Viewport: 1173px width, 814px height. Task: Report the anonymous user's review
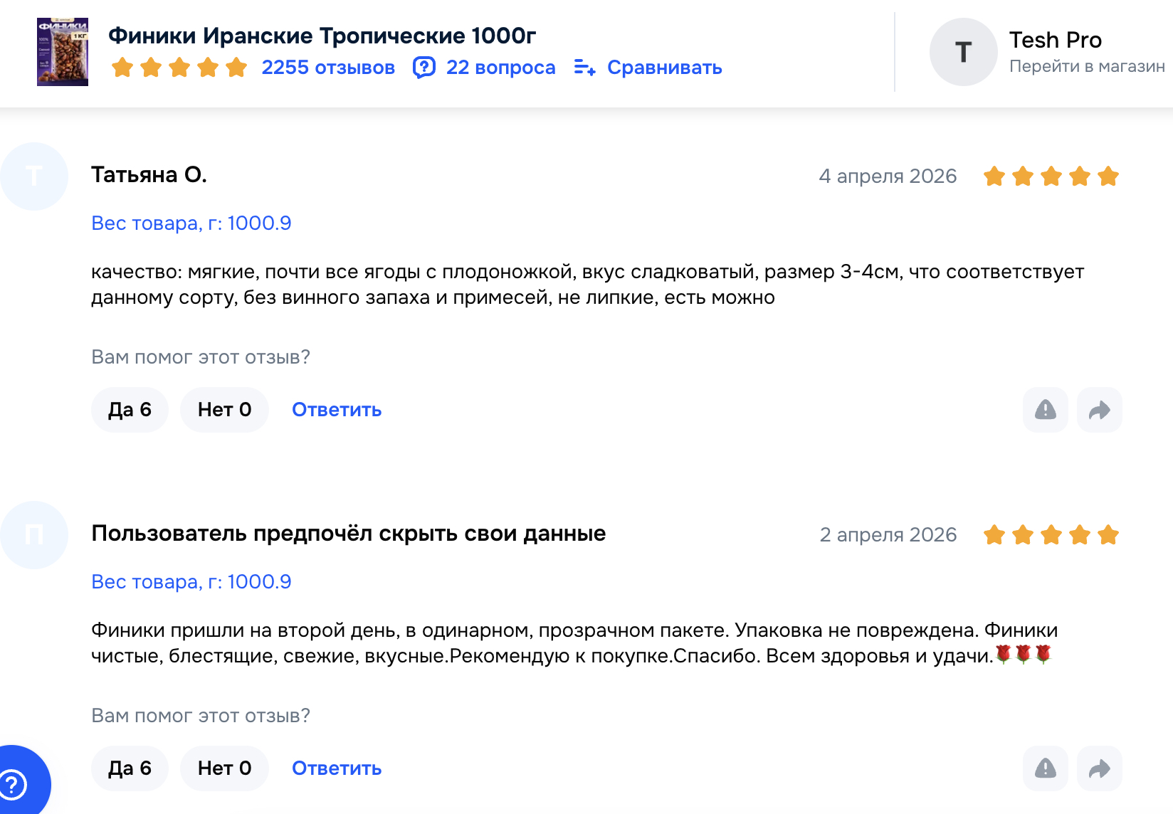point(1045,768)
